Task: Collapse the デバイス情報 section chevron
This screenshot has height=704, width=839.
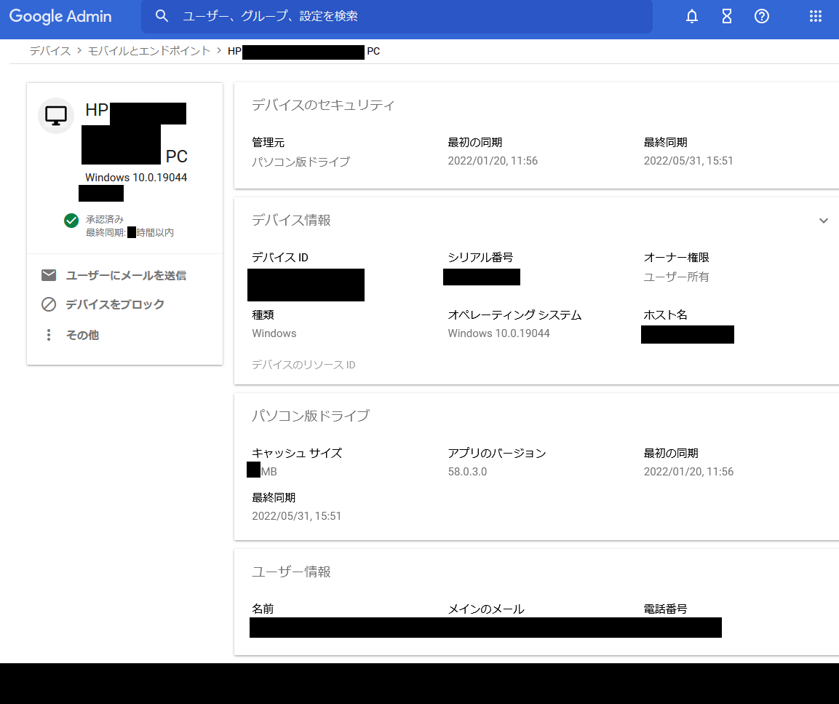Action: 824,221
